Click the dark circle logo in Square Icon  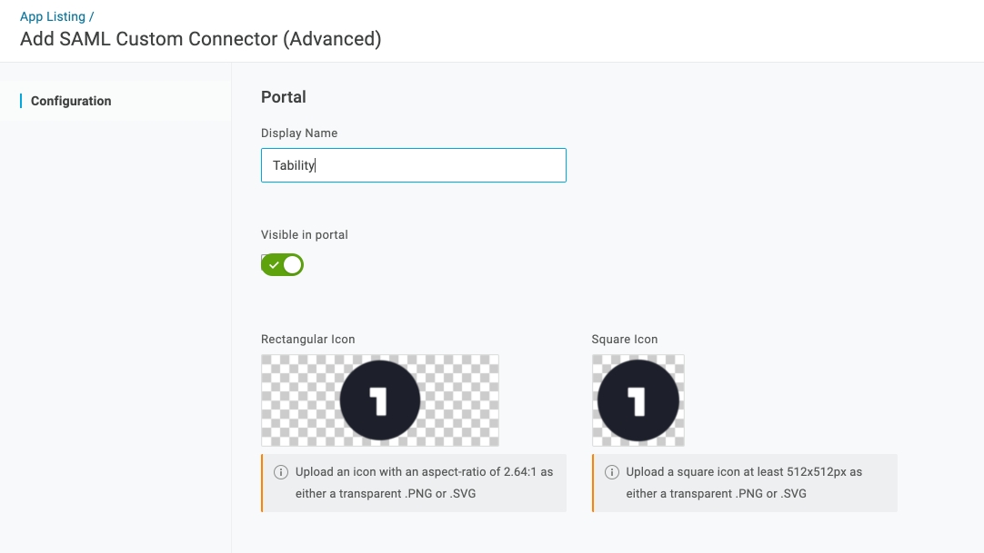638,400
